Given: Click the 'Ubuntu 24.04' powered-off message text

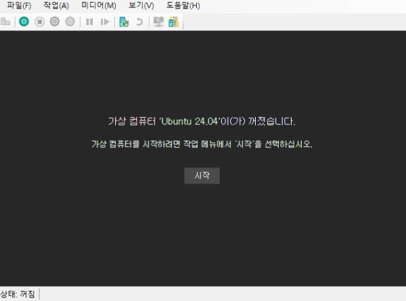Looking at the screenshot, I should click(x=202, y=121).
